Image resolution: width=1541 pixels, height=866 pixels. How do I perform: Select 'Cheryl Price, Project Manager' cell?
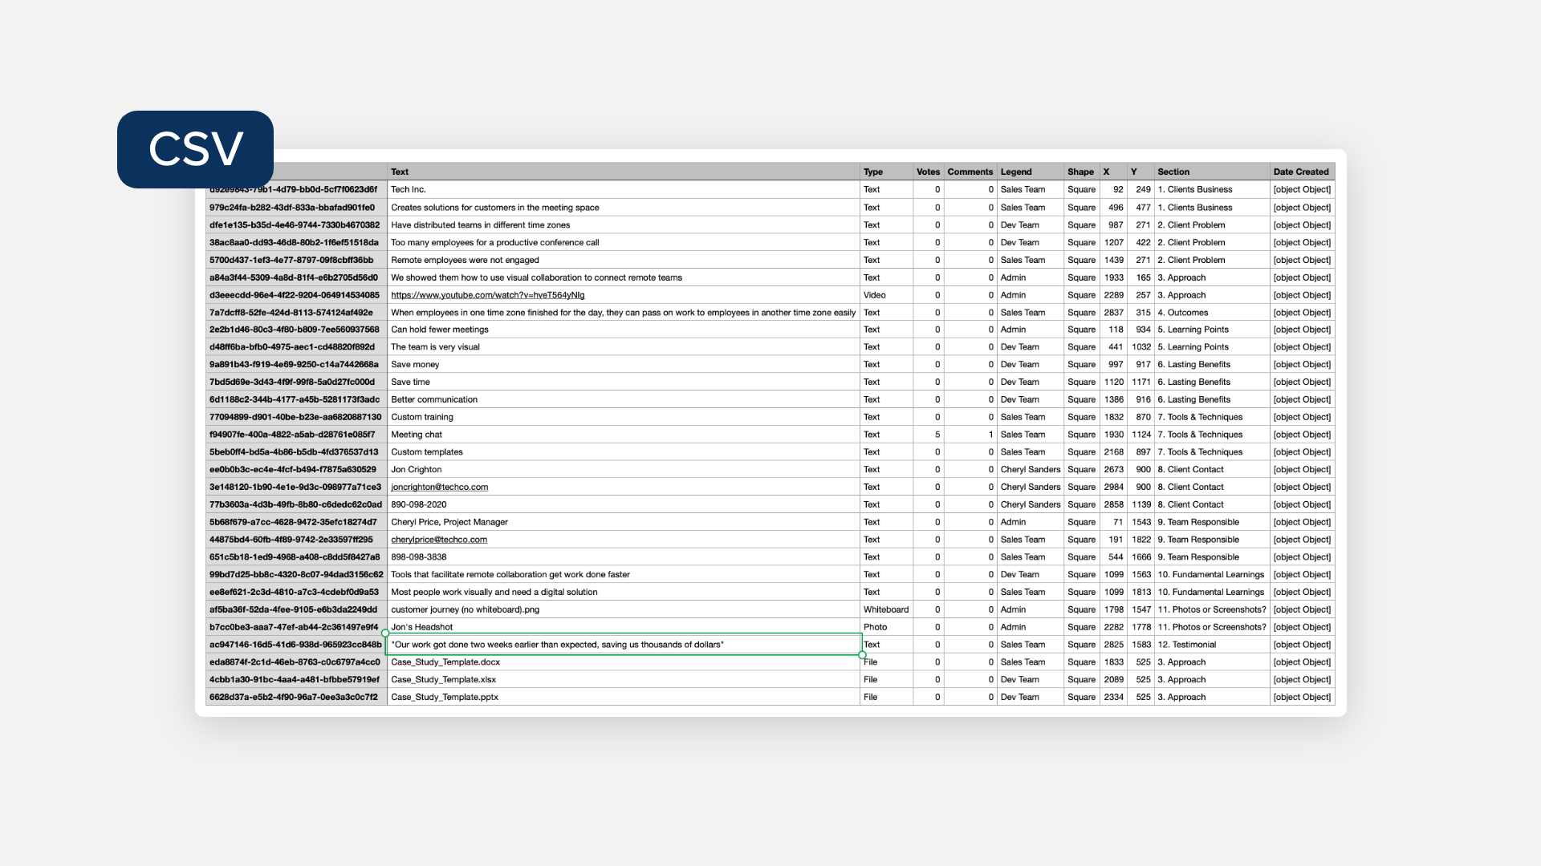624,523
